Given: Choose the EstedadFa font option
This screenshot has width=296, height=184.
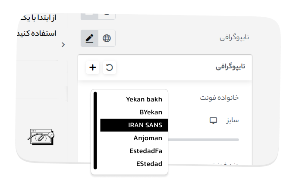Looking at the screenshot, I should [x=145, y=151].
